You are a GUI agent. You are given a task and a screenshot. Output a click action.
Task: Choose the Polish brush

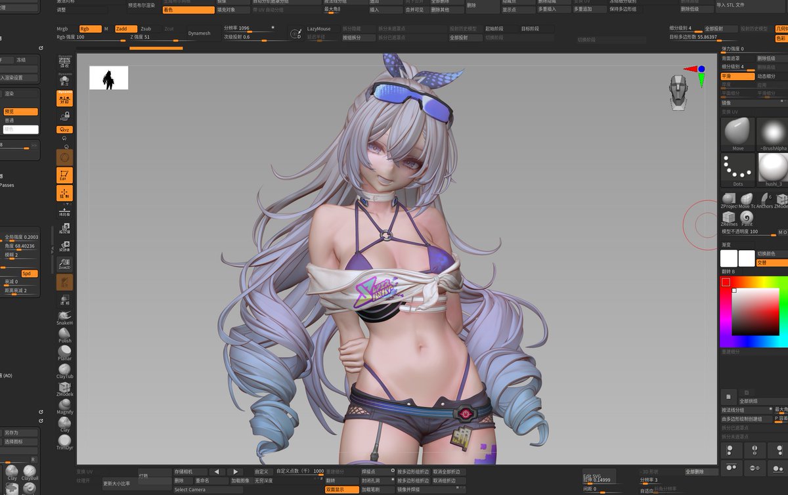[65, 335]
